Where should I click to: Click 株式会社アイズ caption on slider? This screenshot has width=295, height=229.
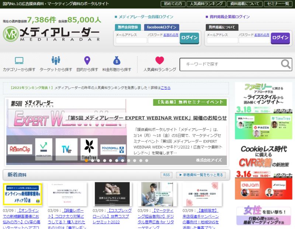click(x=209, y=160)
